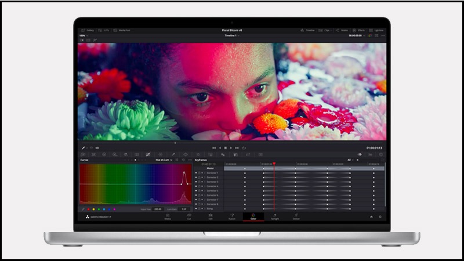The width and height of the screenshot is (464, 261).
Task: Mute the viewer audio speaker icon
Action: (x=97, y=148)
